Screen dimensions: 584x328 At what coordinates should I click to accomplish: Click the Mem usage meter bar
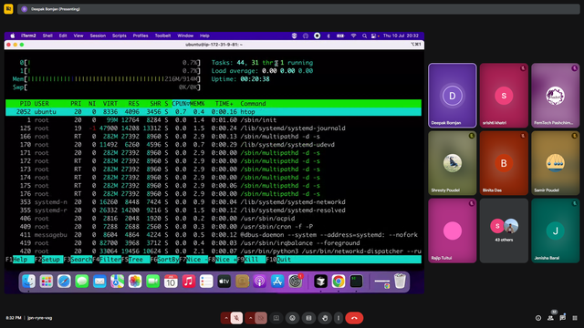tap(107, 79)
